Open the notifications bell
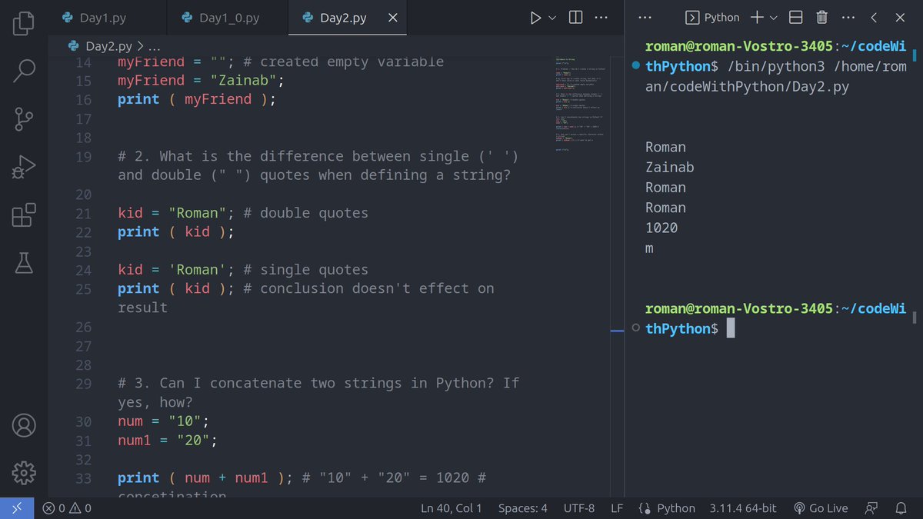 (x=901, y=508)
